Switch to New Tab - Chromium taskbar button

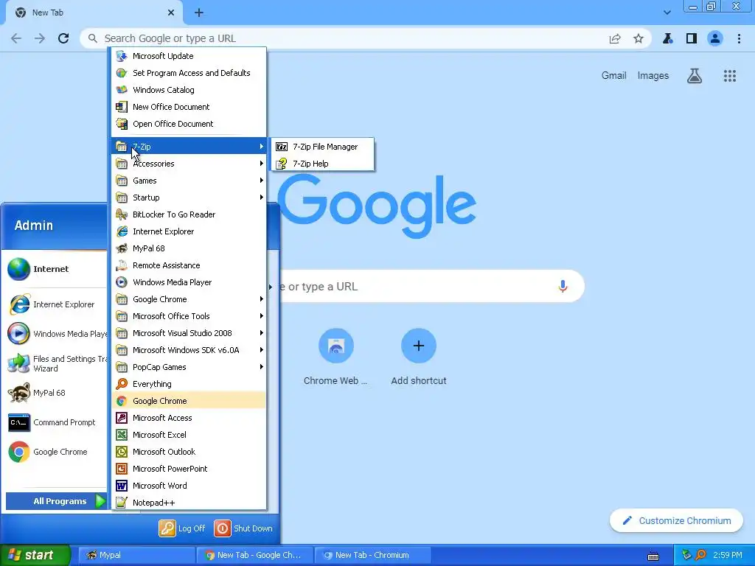pos(372,555)
